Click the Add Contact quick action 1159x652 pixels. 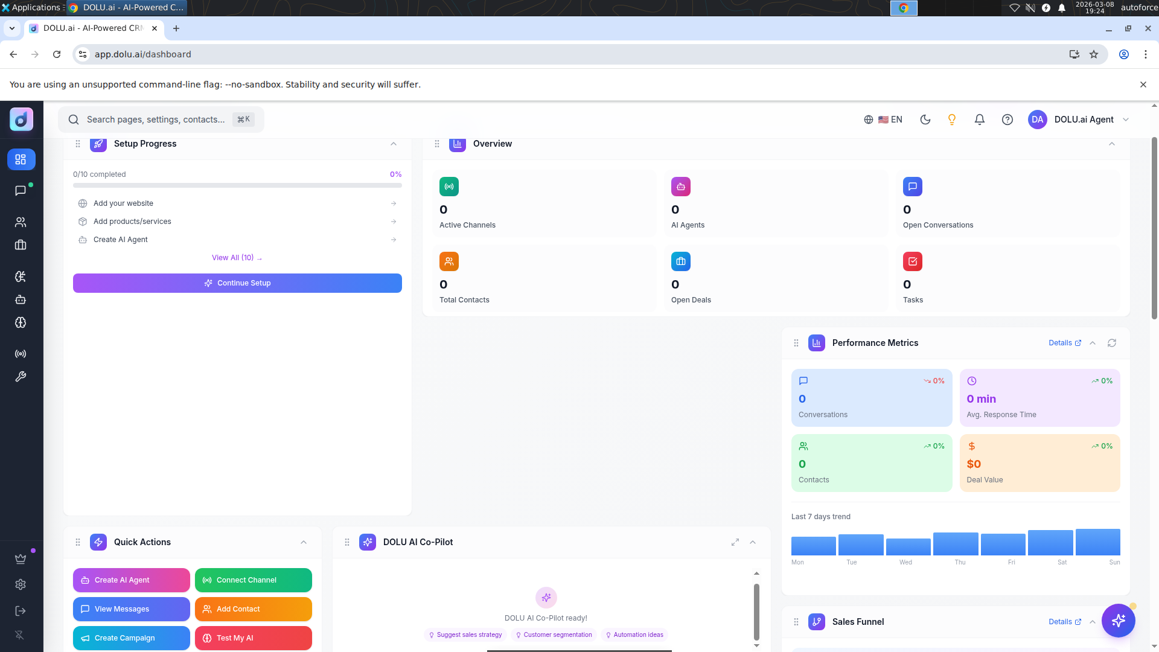(254, 609)
